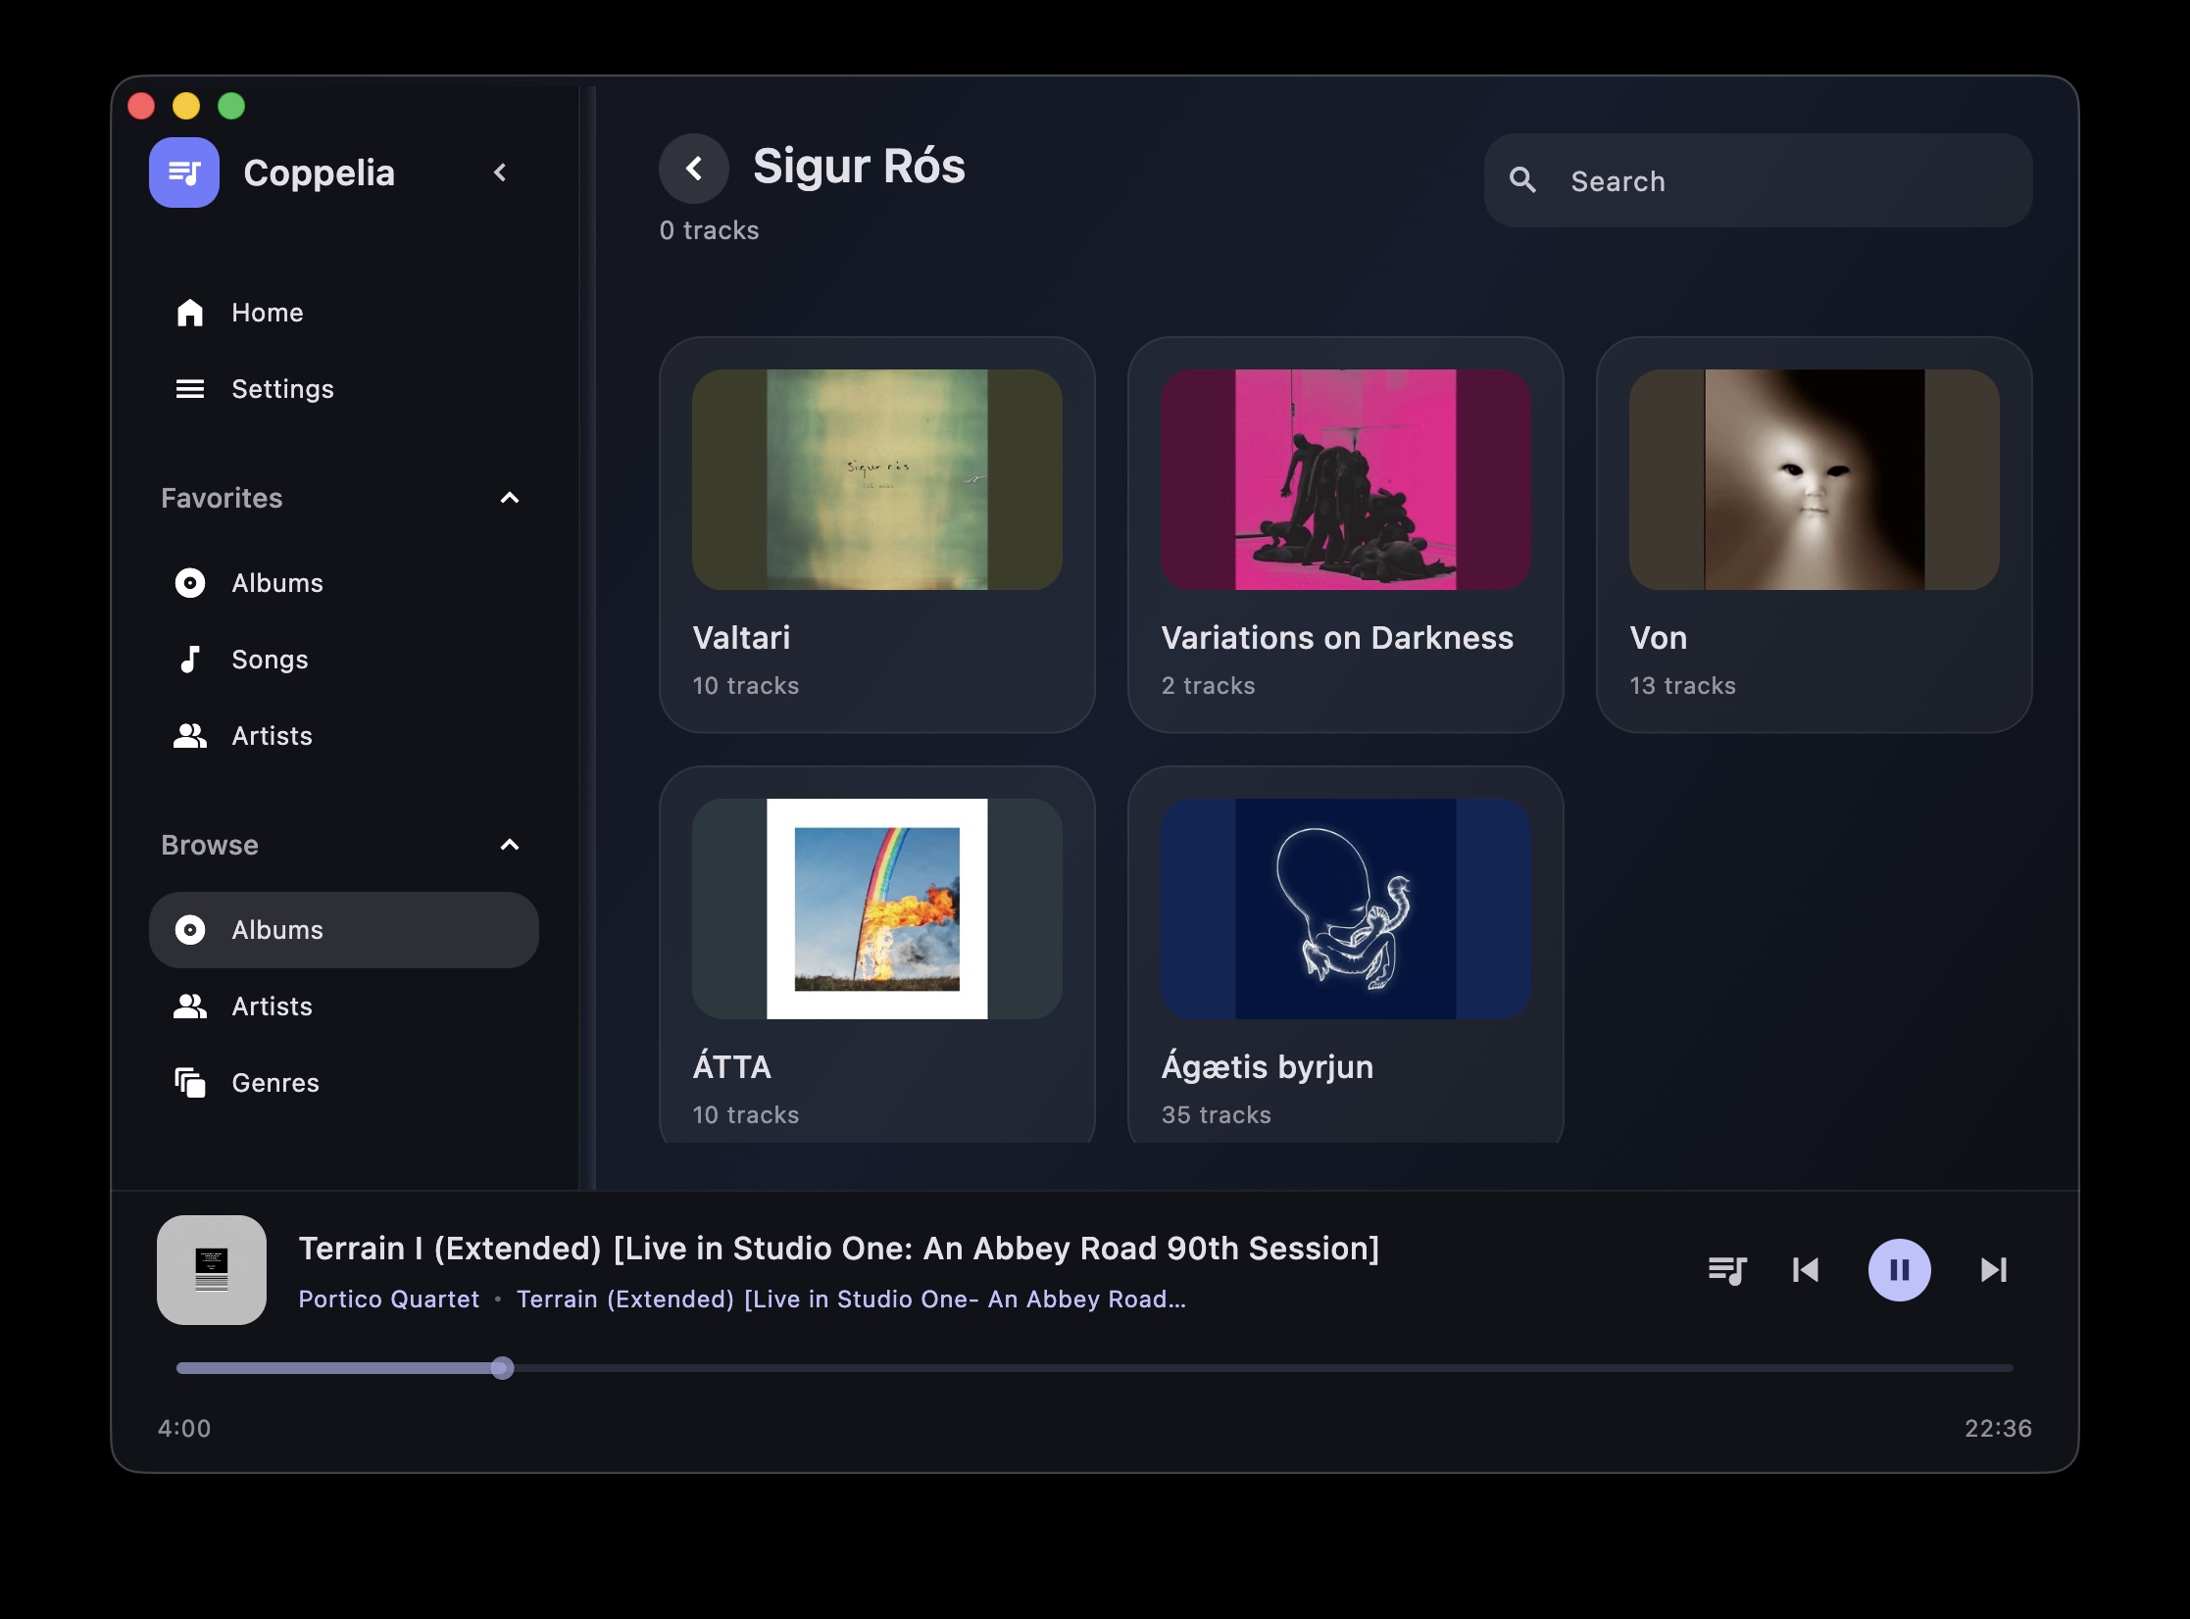Viewport: 2190px width, 1619px height.
Task: Open Settings in the sidebar
Action: (282, 389)
